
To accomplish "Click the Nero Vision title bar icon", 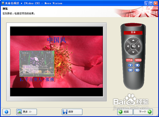I will tap(3, 3).
